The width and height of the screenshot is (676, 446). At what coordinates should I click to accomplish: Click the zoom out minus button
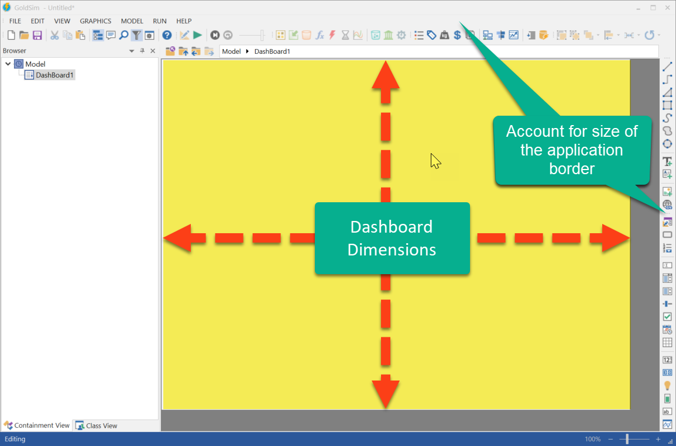610,439
